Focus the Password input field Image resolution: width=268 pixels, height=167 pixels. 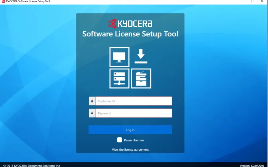[134, 113]
